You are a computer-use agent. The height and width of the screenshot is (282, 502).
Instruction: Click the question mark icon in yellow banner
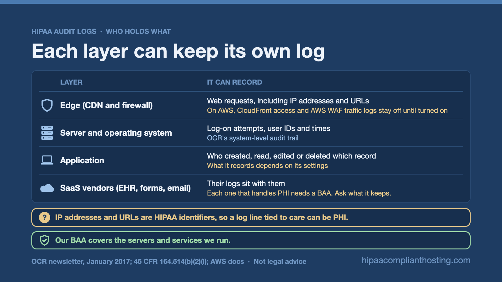pyautogui.click(x=45, y=217)
